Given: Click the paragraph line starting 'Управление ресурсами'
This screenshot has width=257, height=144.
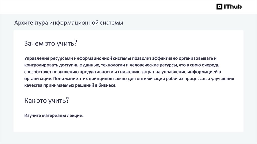Looking at the screenshot, I should [x=120, y=58].
